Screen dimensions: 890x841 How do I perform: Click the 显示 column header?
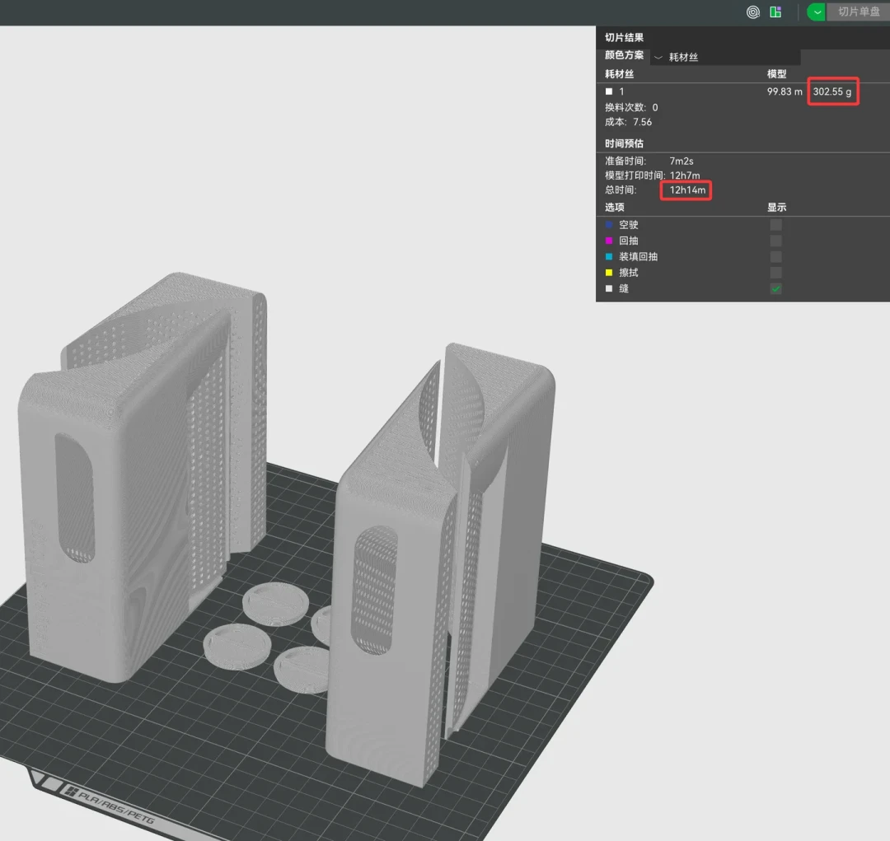click(776, 207)
